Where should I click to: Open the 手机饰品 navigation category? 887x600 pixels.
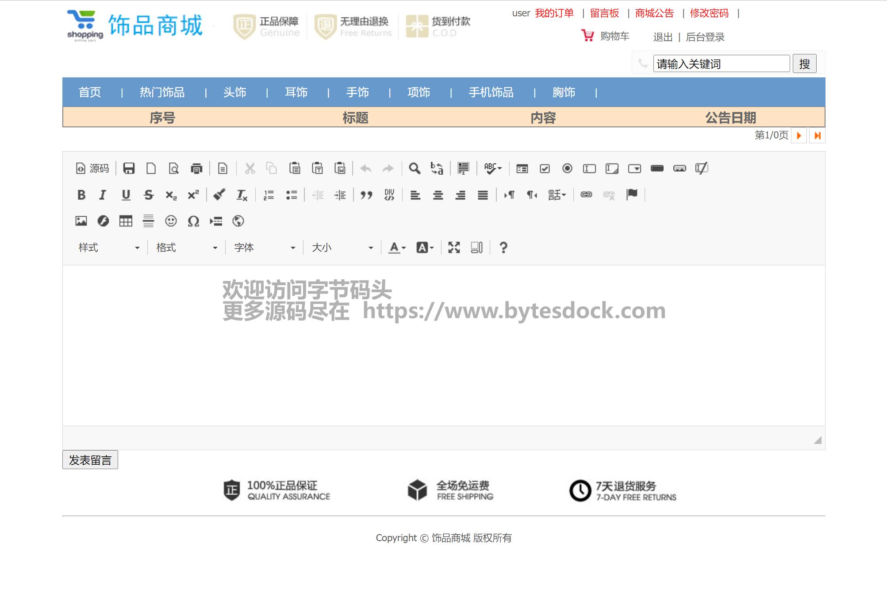point(491,92)
